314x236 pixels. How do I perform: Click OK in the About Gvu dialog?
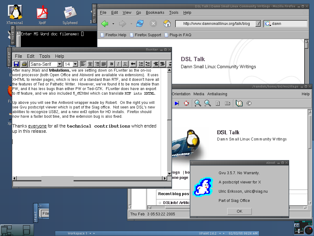coord(239,211)
